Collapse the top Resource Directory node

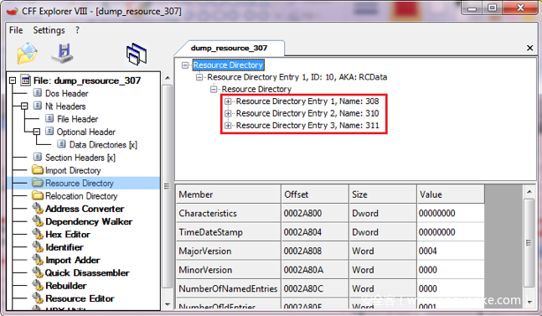click(x=185, y=65)
